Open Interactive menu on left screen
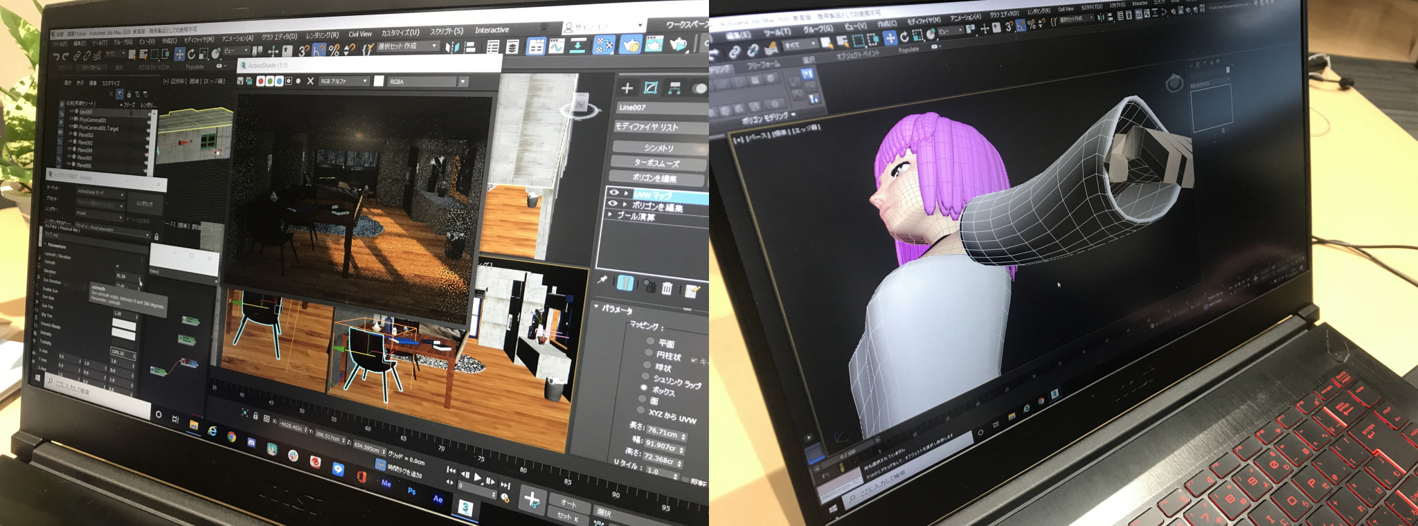The image size is (1418, 526). pyautogui.click(x=492, y=30)
